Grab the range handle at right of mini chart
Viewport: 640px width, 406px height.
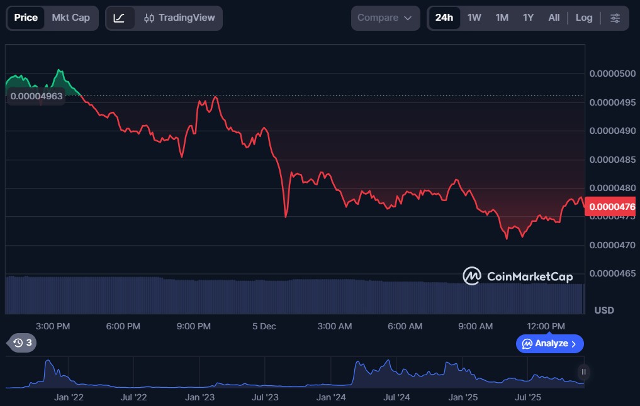pyautogui.click(x=583, y=371)
